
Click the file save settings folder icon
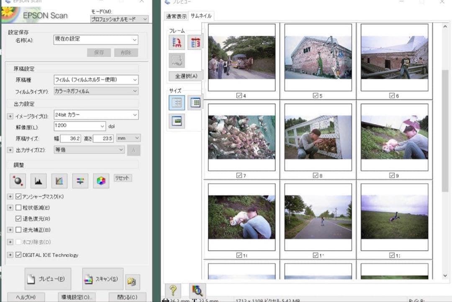point(132,282)
